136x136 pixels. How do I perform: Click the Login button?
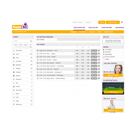102,22
